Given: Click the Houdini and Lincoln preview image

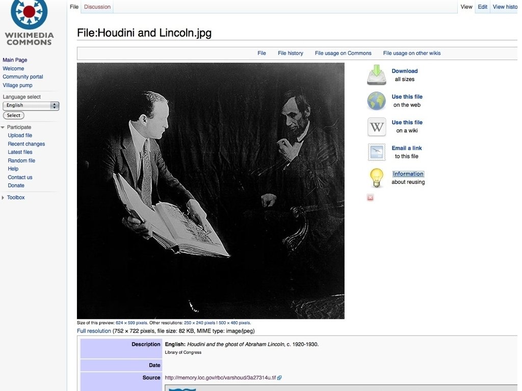Looking at the screenshot, I should pos(211,191).
